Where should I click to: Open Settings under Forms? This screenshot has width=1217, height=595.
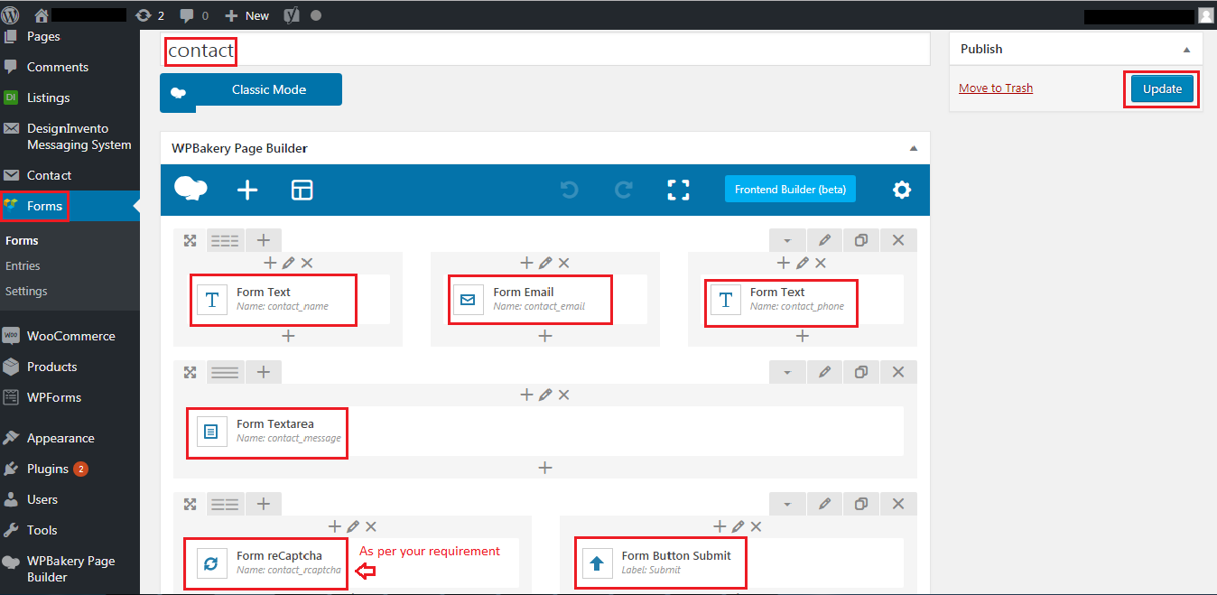26,292
